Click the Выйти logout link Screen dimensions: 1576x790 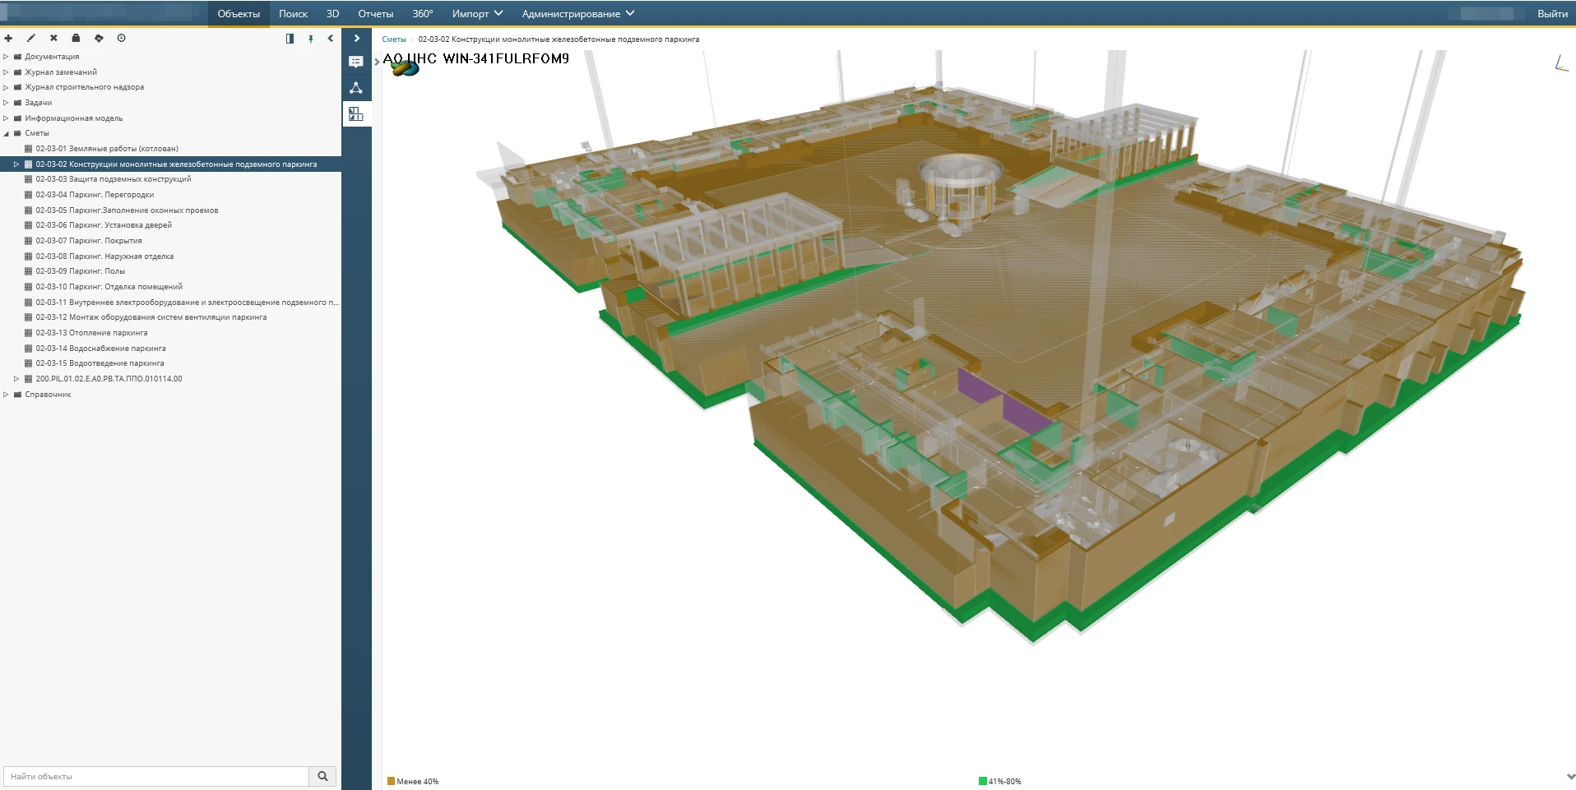point(1551,14)
